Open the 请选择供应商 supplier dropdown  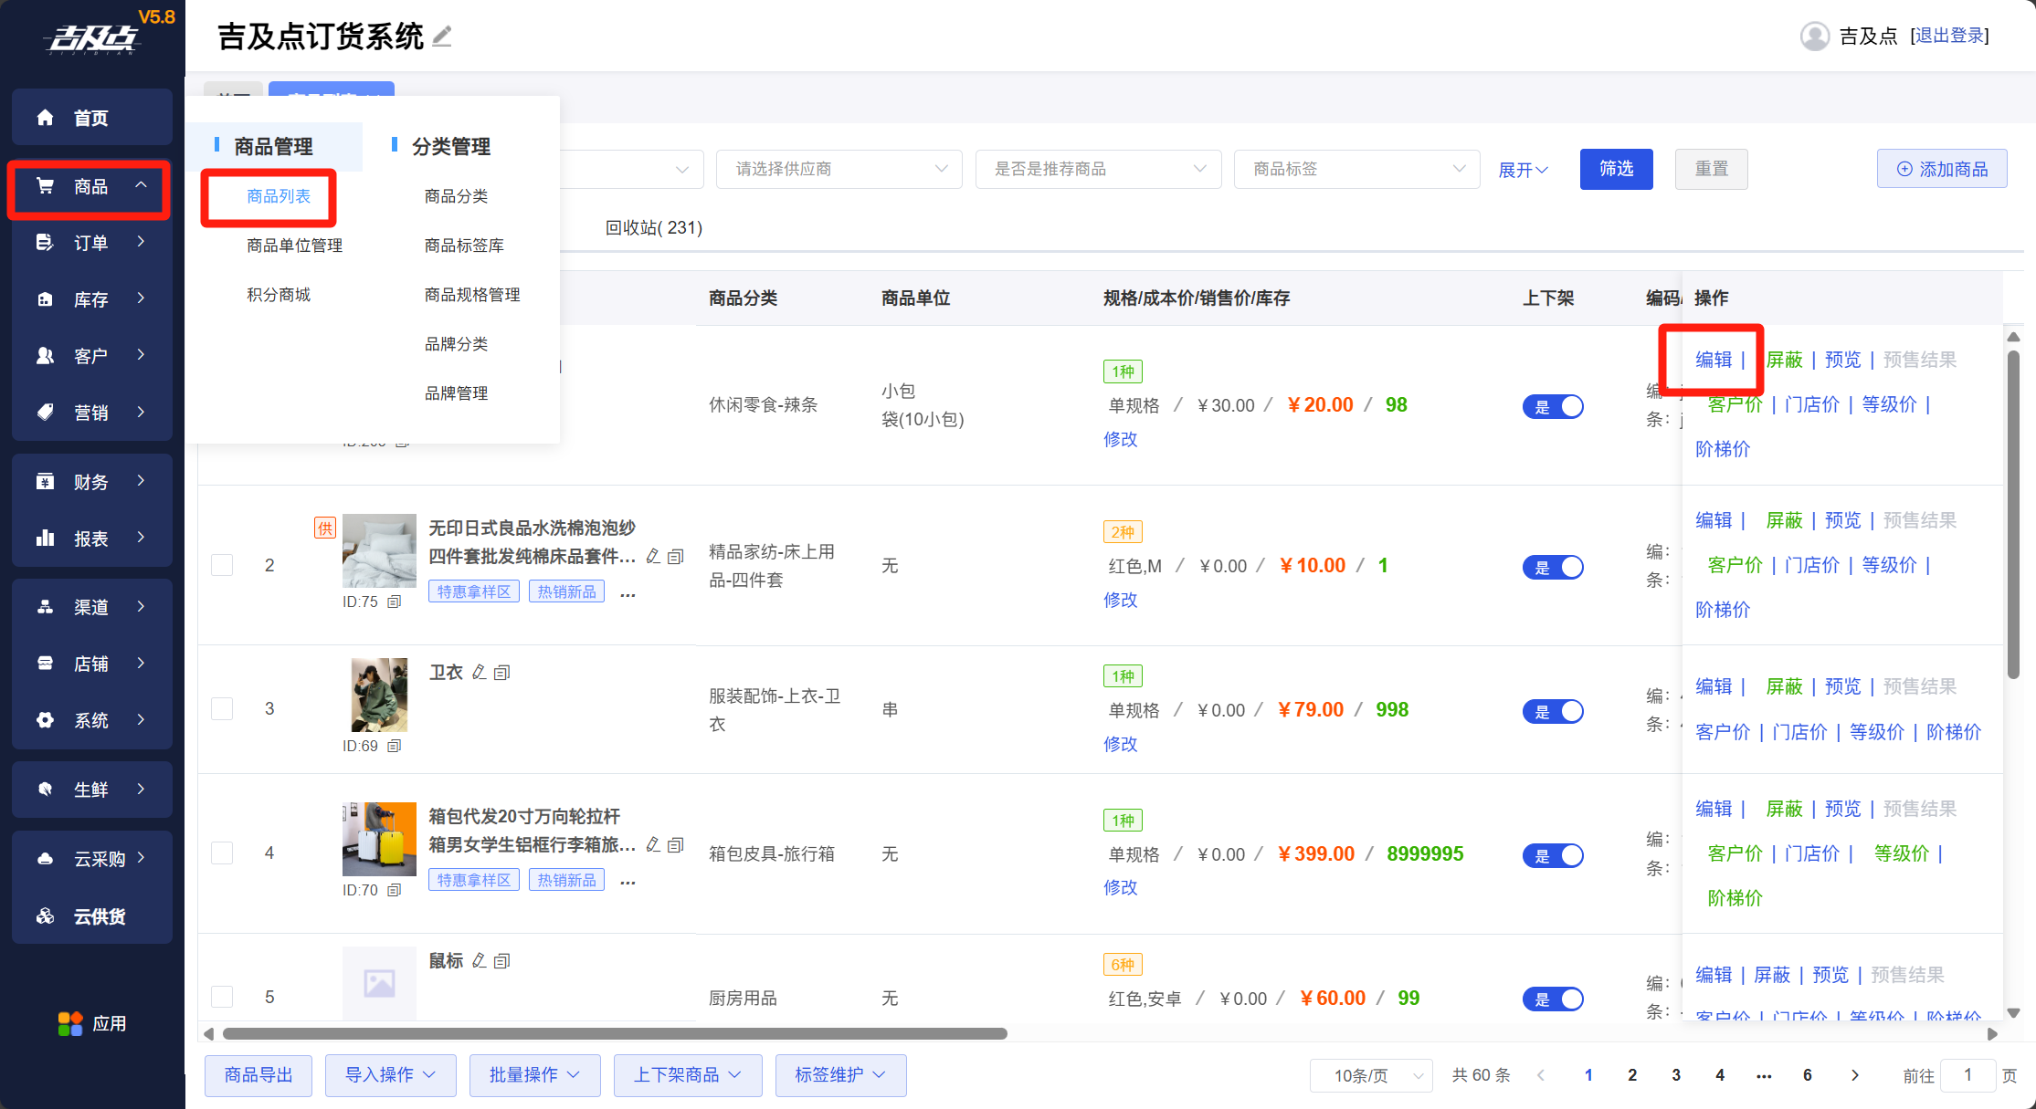click(839, 169)
